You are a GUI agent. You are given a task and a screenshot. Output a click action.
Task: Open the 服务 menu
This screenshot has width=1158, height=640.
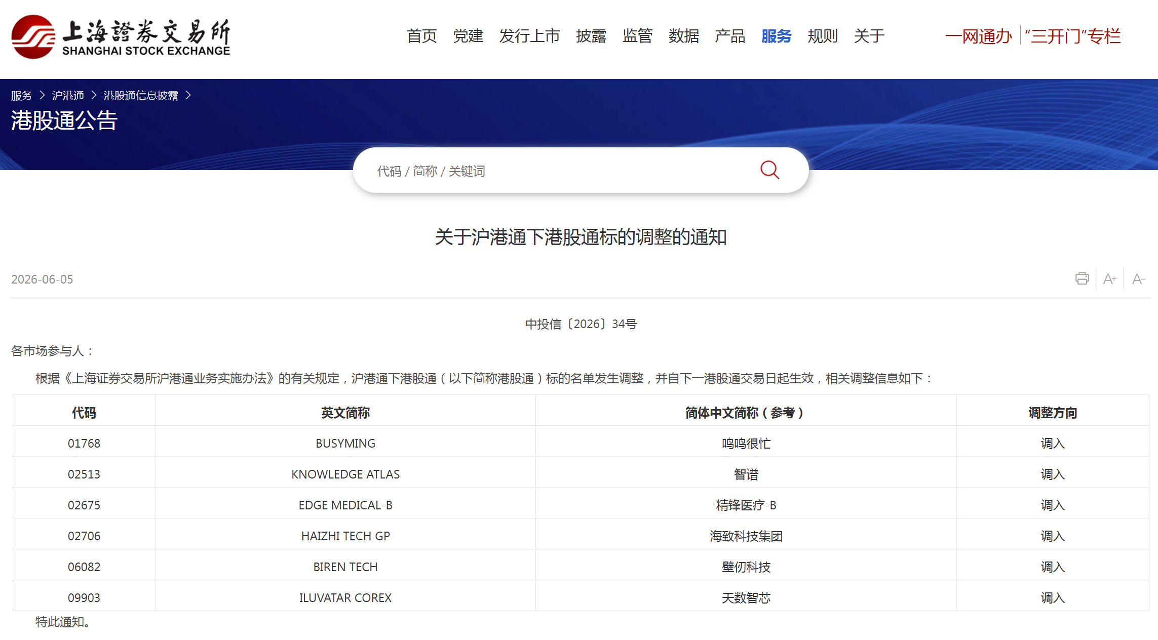777,36
